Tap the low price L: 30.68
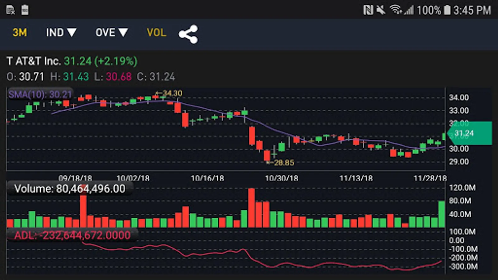 coord(113,77)
